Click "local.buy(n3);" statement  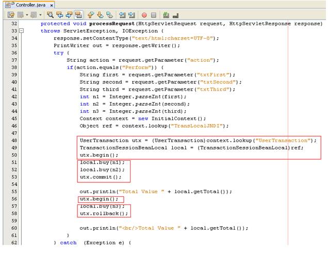[102, 206]
